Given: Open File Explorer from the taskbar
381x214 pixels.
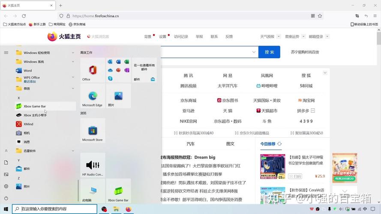Looking at the screenshot, I should tap(116, 209).
